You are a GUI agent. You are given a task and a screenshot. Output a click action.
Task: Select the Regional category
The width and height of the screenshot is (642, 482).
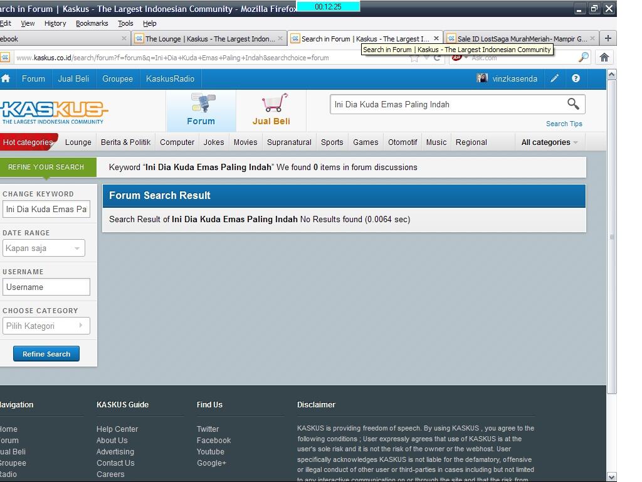tap(471, 142)
